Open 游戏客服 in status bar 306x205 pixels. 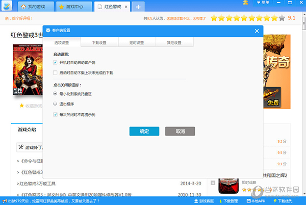(x=204, y=201)
